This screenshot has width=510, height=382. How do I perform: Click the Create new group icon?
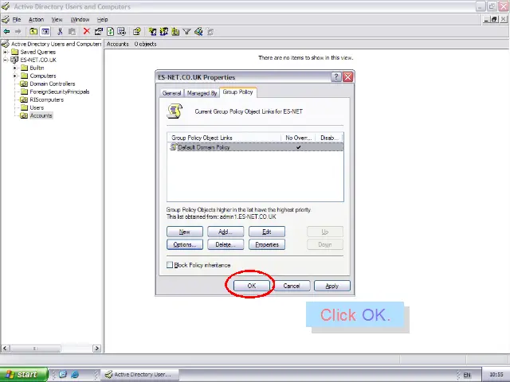click(x=164, y=32)
